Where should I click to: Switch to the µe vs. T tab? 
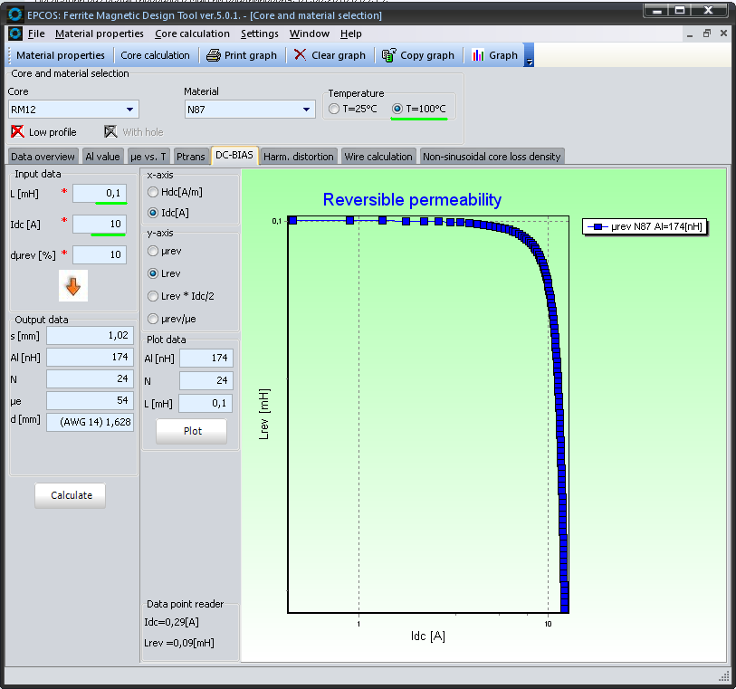pos(148,157)
